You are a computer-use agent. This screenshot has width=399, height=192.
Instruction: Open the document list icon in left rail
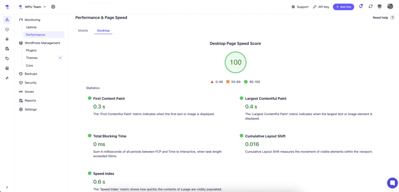pos(7,68)
